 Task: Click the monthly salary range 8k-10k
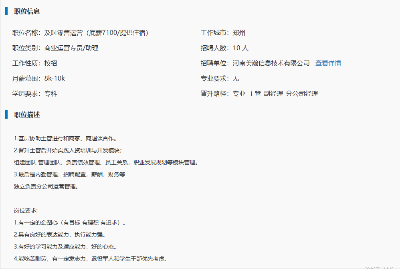(x=55, y=79)
